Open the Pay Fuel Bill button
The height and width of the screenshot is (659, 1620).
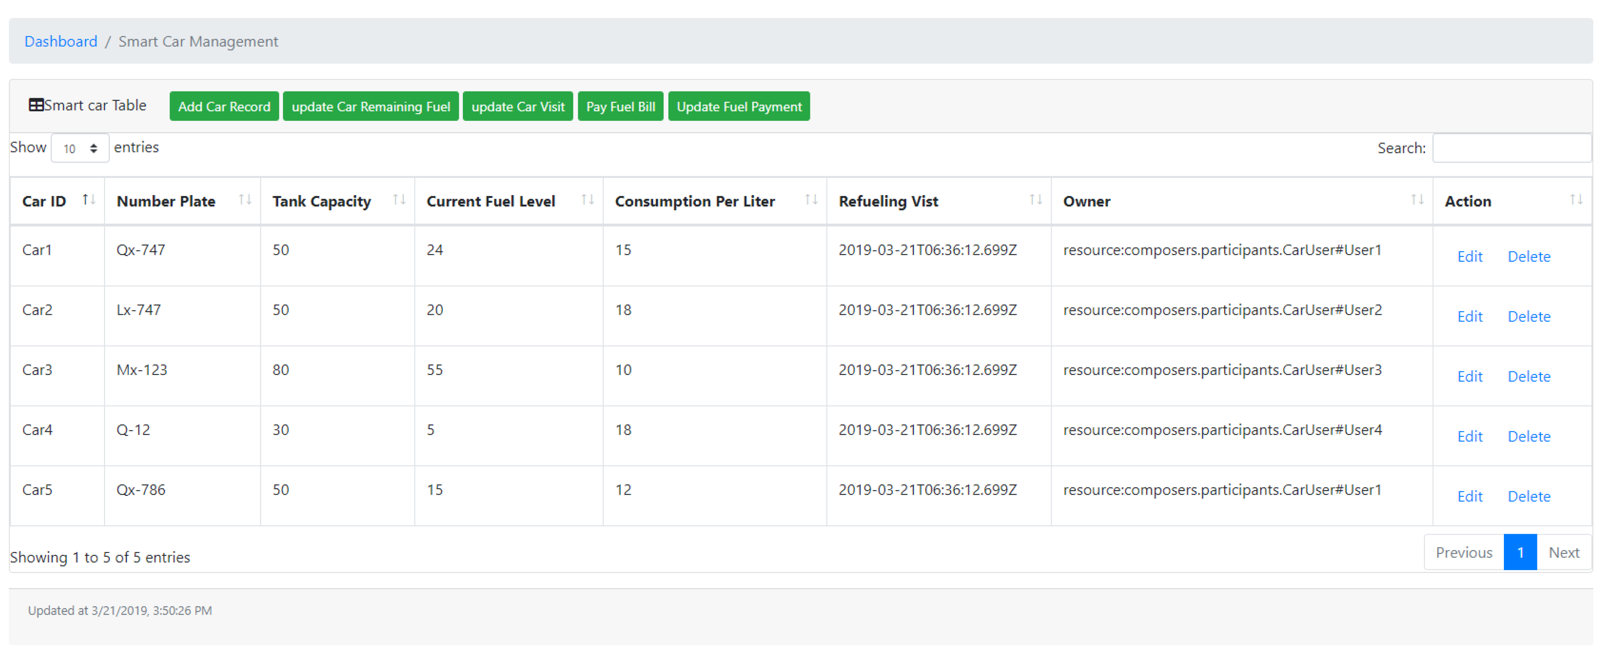click(x=620, y=106)
